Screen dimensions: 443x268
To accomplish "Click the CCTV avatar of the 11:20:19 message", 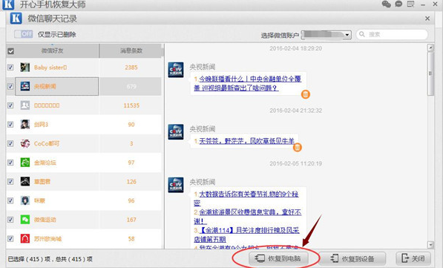I will pyautogui.click(x=176, y=185).
